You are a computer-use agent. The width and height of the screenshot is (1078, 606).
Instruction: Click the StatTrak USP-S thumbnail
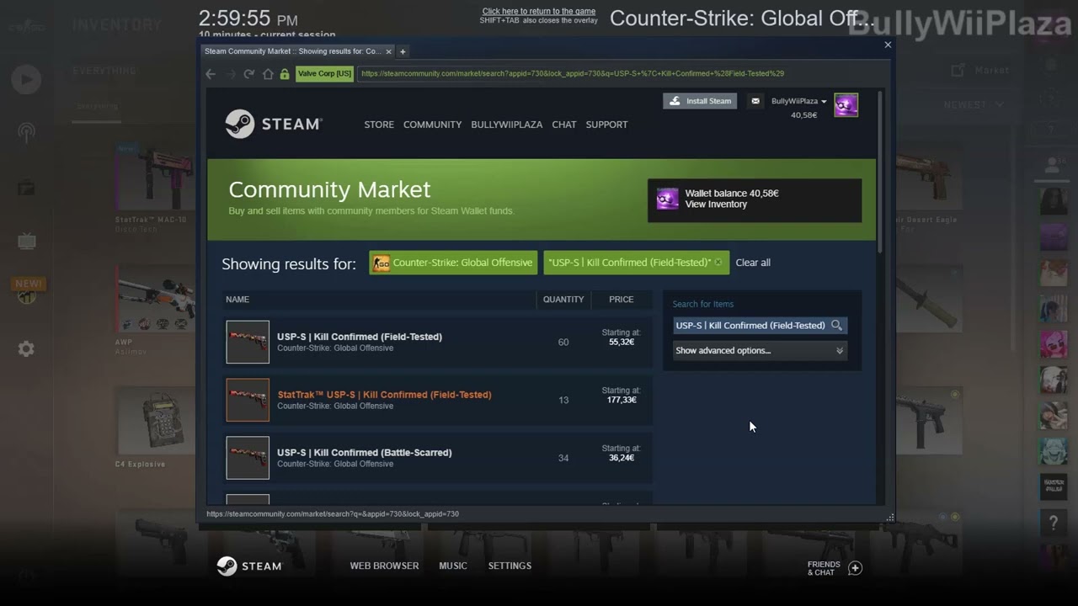(x=248, y=400)
